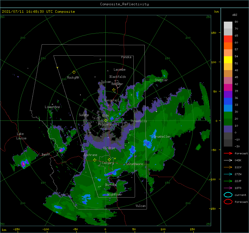The width and height of the screenshot is (249, 233).
Task: Click the RockyMH label
Action: pos(73,78)
